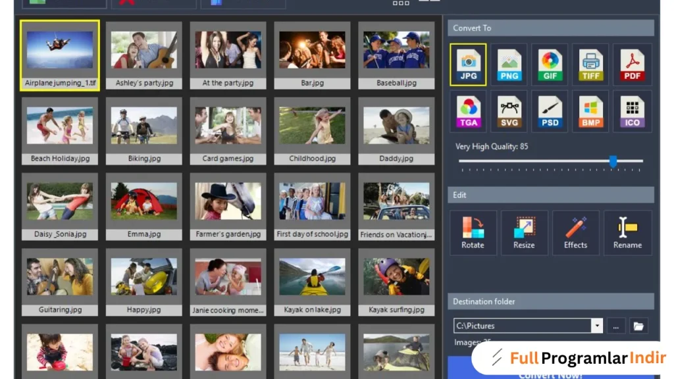The image size is (674, 379).
Task: Click the C:\Pictures destination path field
Action: tap(522, 326)
